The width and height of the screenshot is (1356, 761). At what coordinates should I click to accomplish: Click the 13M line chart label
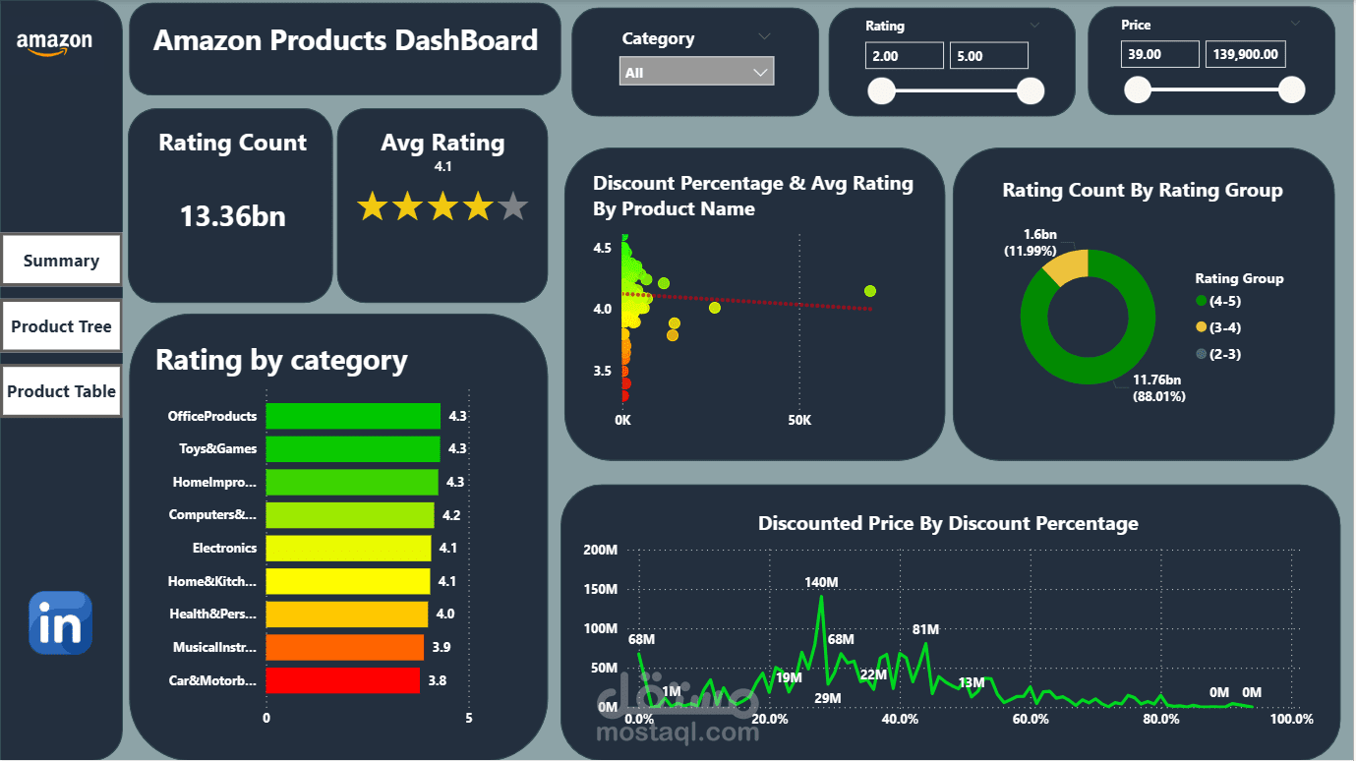click(x=971, y=682)
